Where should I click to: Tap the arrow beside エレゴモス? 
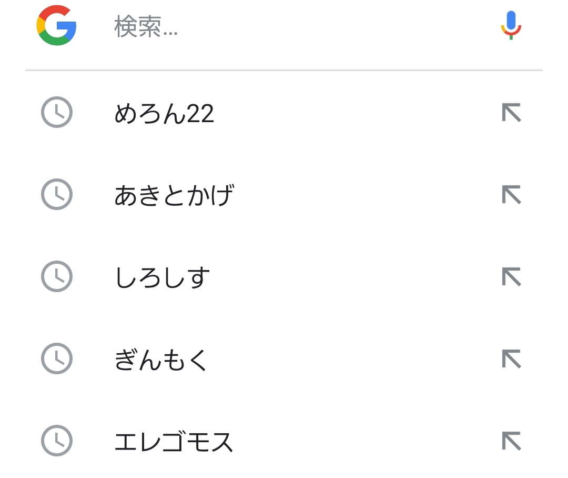[x=511, y=441]
